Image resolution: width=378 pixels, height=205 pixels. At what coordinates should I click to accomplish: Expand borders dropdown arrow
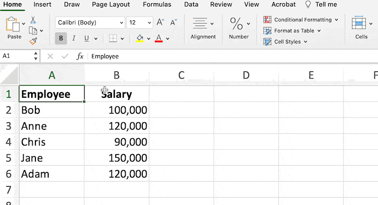(122, 39)
